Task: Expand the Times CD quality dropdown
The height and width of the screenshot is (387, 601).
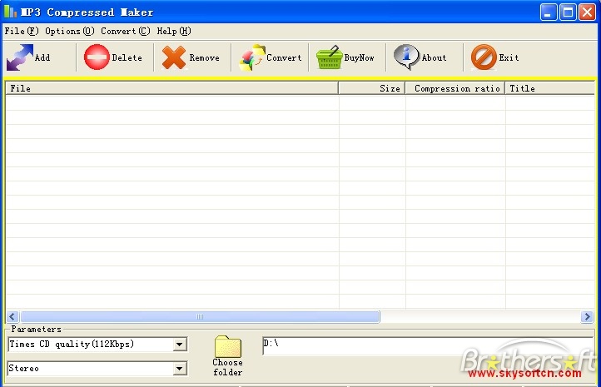Action: [180, 345]
